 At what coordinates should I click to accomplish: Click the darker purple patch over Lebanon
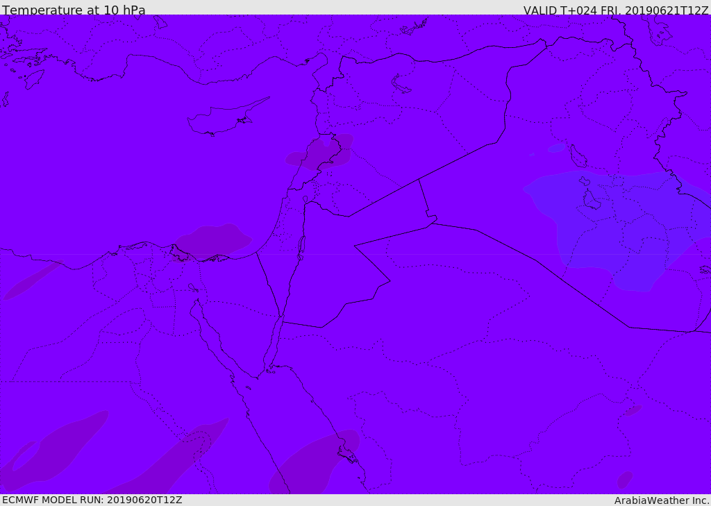[x=320, y=152]
